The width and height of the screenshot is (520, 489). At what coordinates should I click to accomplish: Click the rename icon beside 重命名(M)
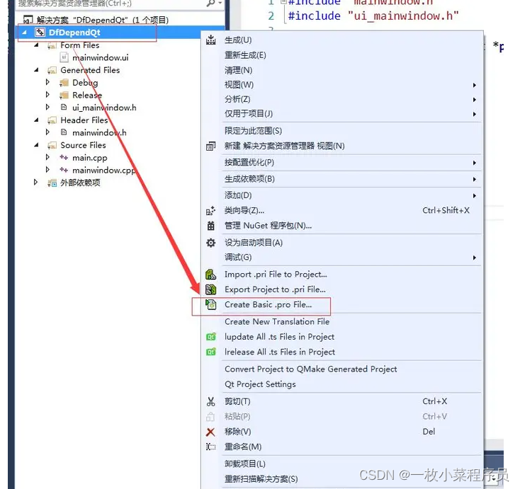(x=210, y=447)
